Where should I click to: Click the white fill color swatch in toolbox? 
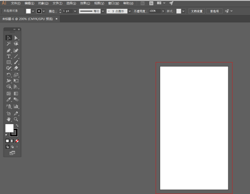[9, 128]
